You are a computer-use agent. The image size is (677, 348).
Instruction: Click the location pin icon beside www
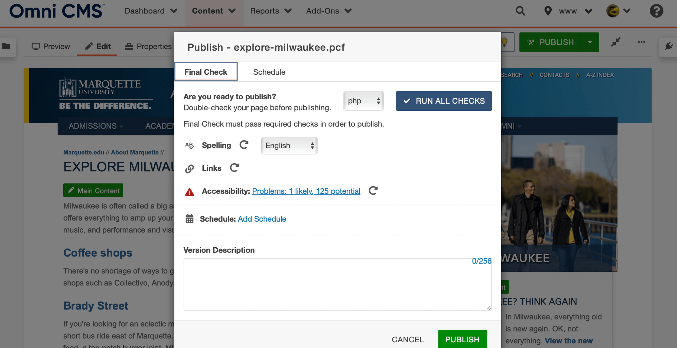click(548, 11)
